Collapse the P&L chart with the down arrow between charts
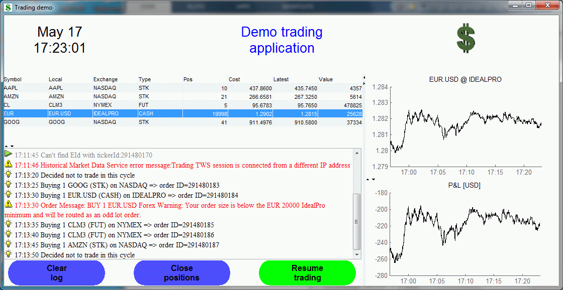Screen dimensions: 563x290 point(373,179)
